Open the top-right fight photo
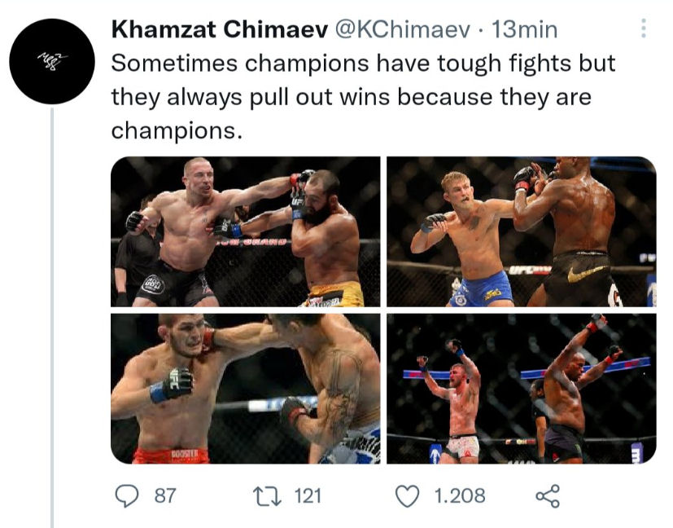This screenshot has width=673, height=528. pyautogui.click(x=521, y=231)
